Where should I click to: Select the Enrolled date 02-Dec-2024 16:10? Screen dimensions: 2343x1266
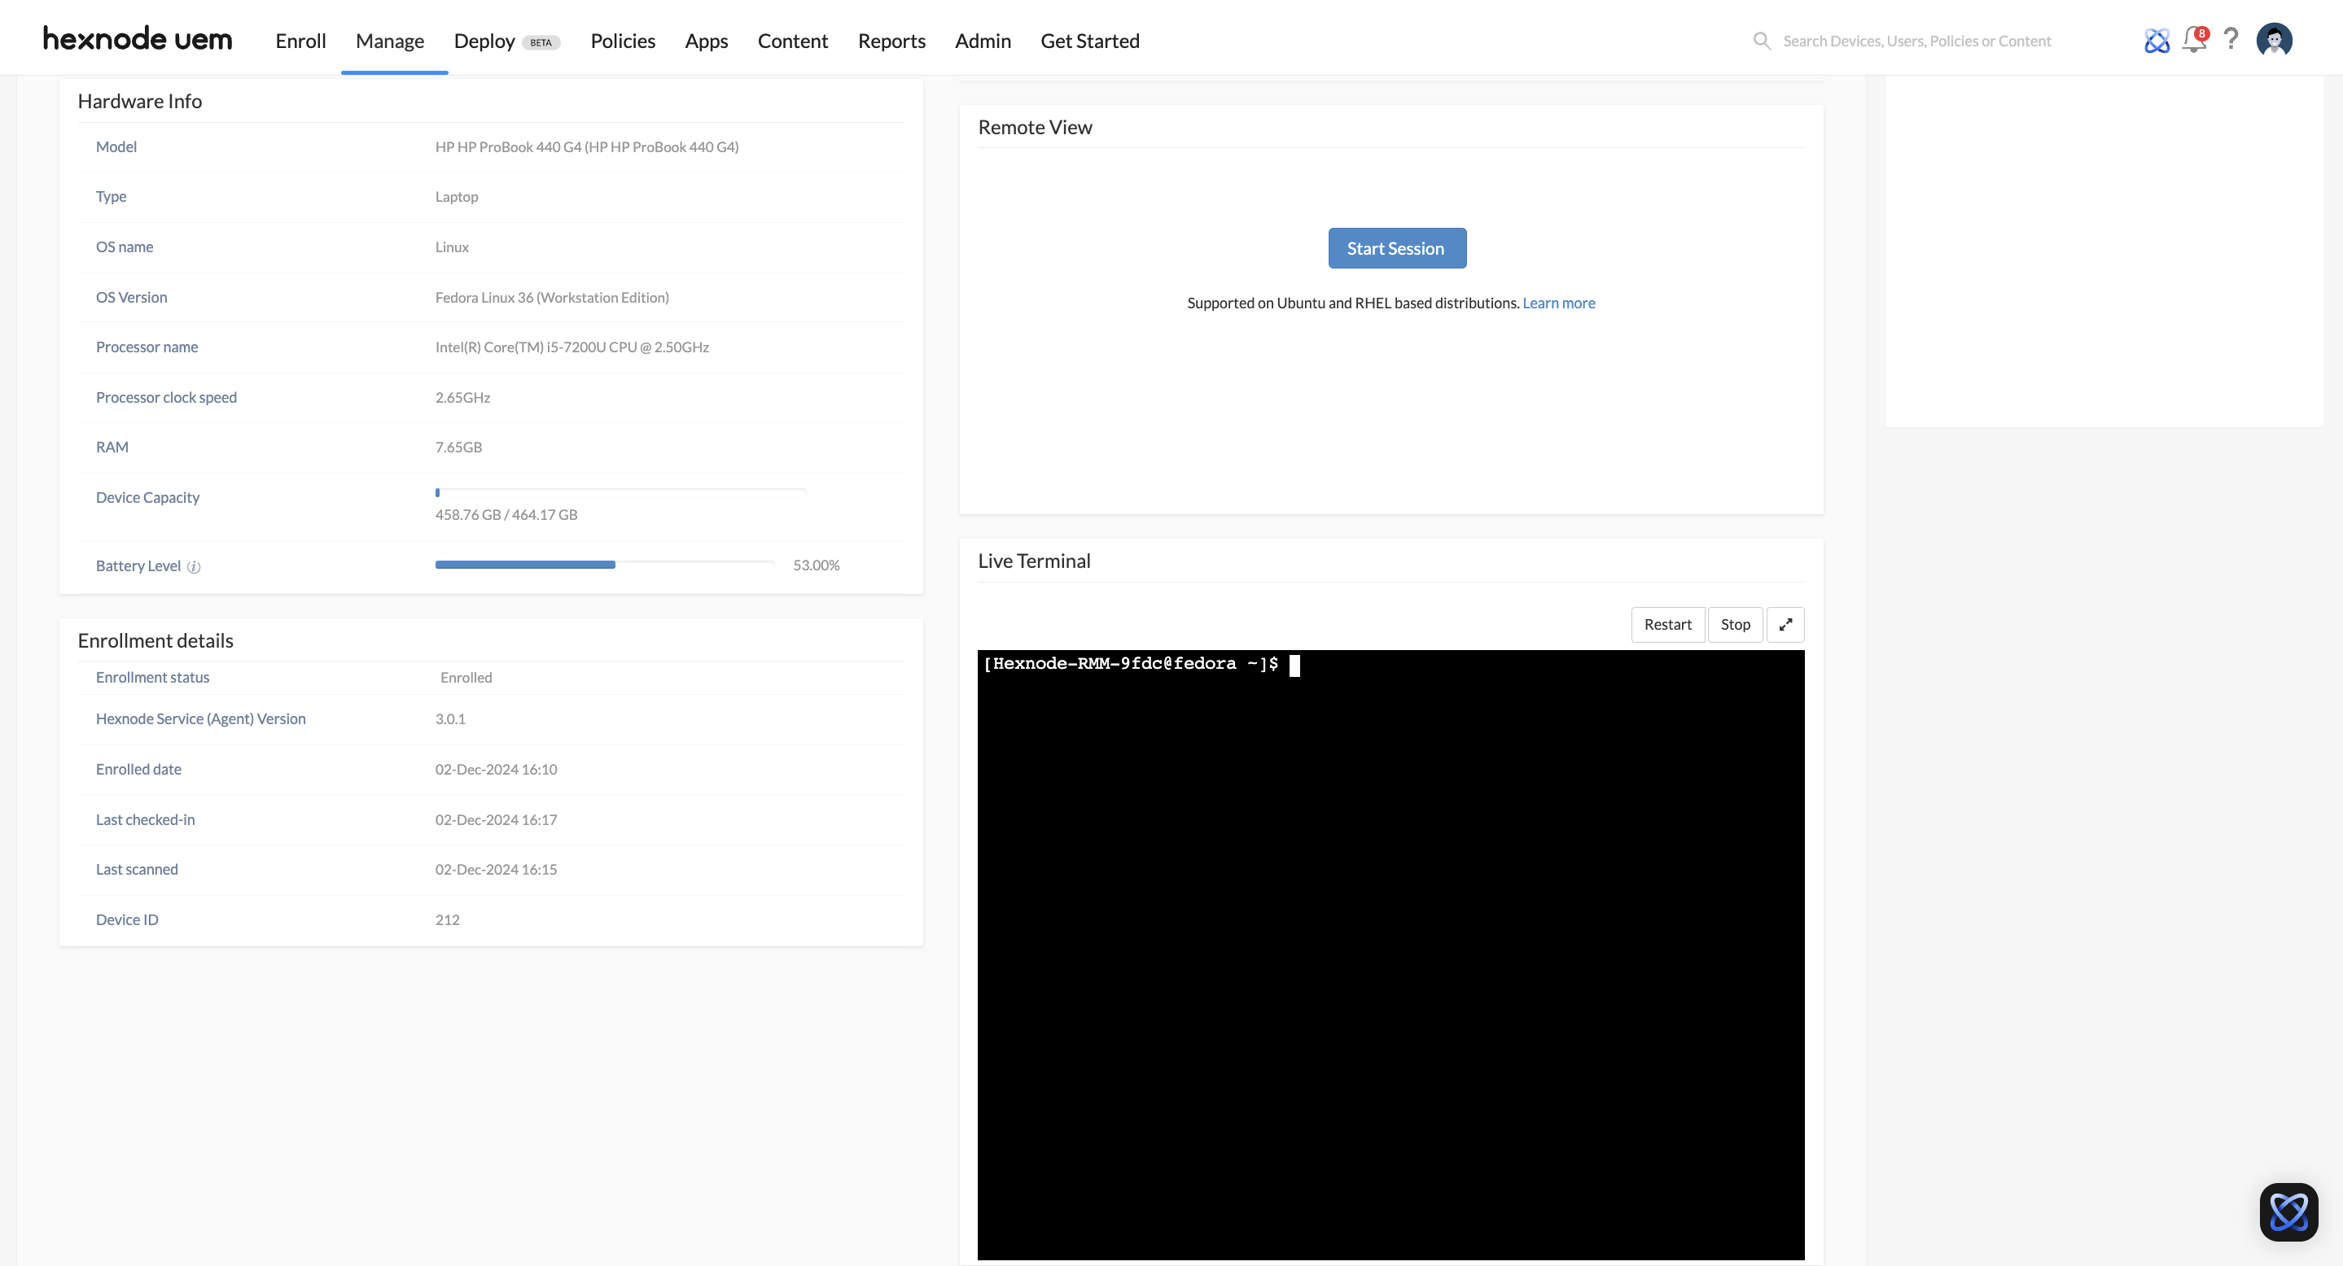pos(496,769)
